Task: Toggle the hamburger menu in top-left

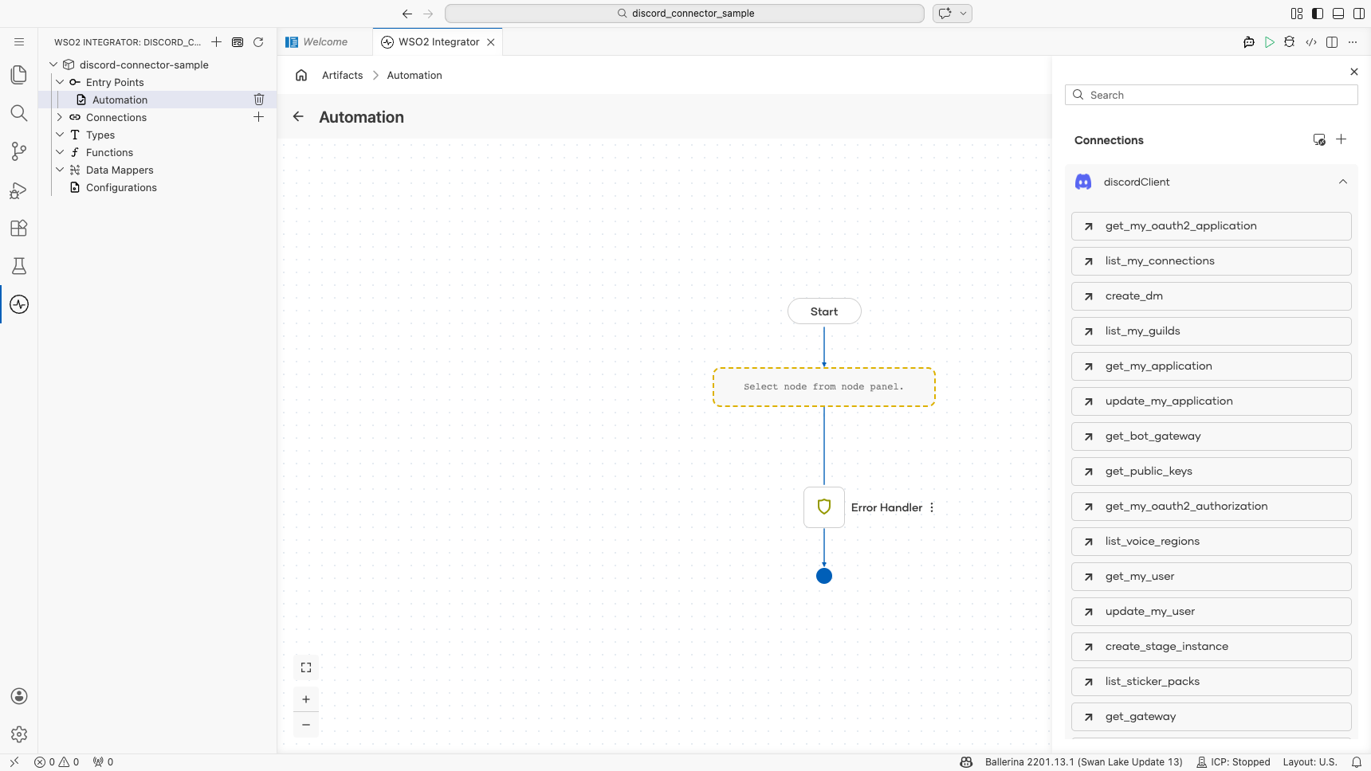Action: [19, 42]
